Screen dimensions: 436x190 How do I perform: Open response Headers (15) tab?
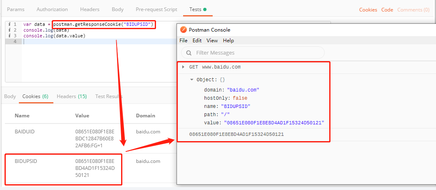pyautogui.click(x=72, y=96)
